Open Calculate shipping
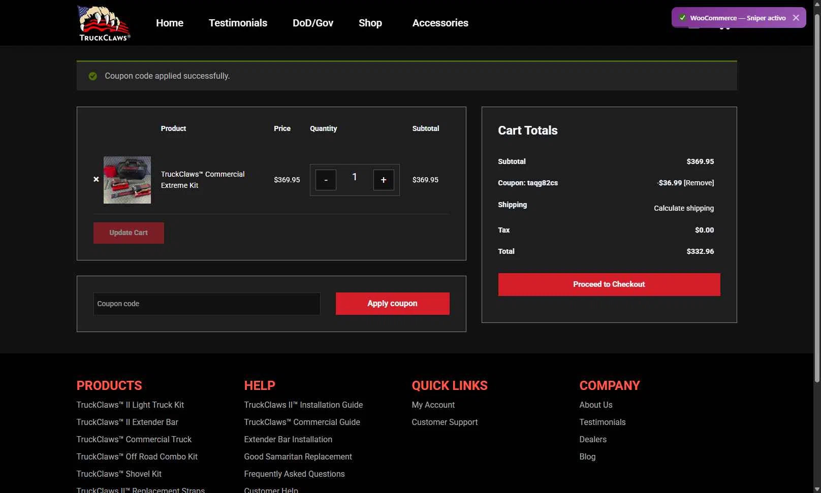 pos(684,208)
